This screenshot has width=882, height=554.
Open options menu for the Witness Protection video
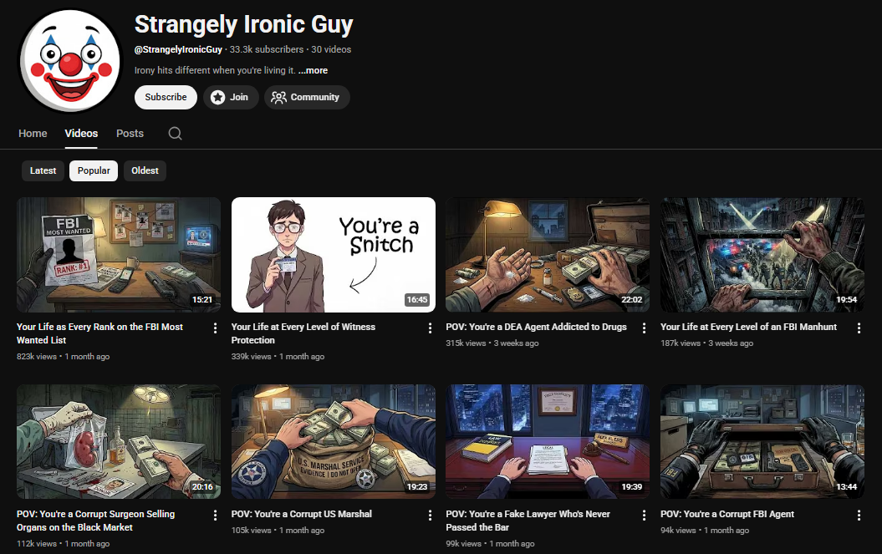point(430,328)
